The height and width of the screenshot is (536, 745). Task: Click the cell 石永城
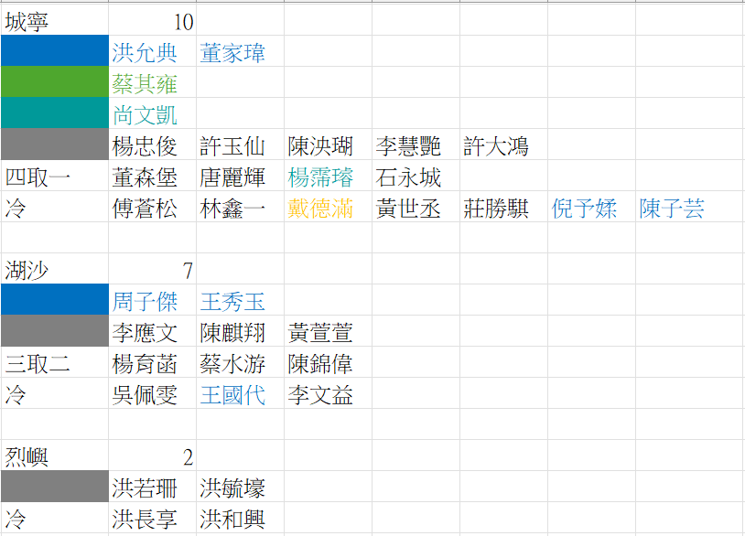click(x=416, y=176)
